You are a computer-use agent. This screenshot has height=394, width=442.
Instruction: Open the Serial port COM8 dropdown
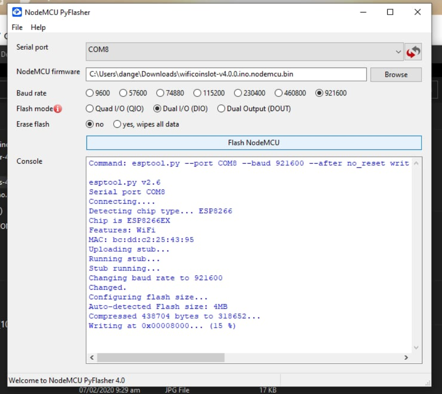click(245, 51)
